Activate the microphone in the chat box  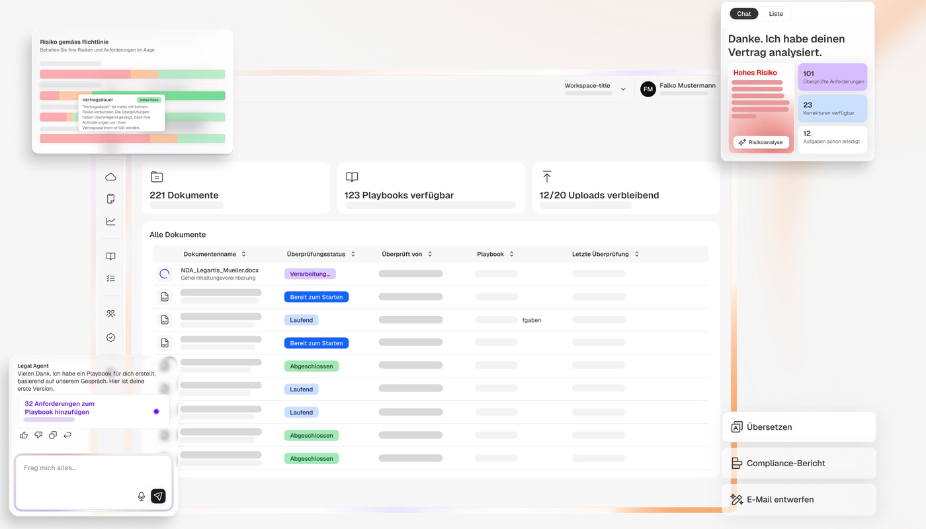[x=141, y=496]
